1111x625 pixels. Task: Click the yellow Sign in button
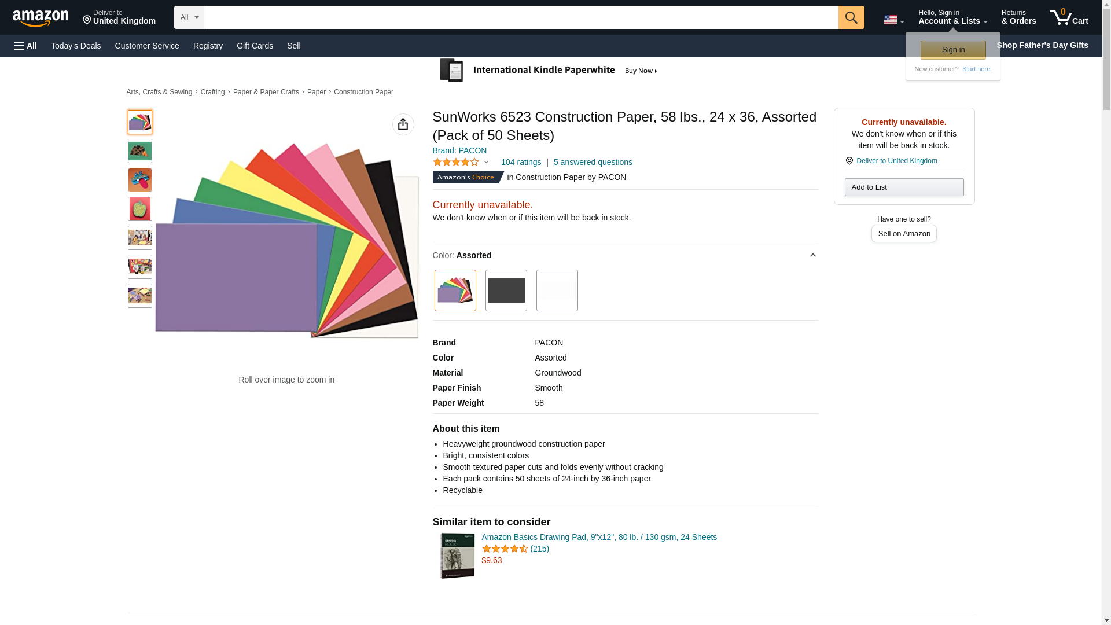click(953, 50)
